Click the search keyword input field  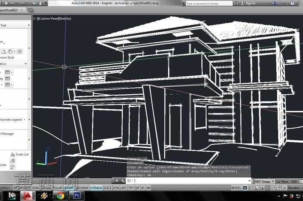[x=209, y=3]
